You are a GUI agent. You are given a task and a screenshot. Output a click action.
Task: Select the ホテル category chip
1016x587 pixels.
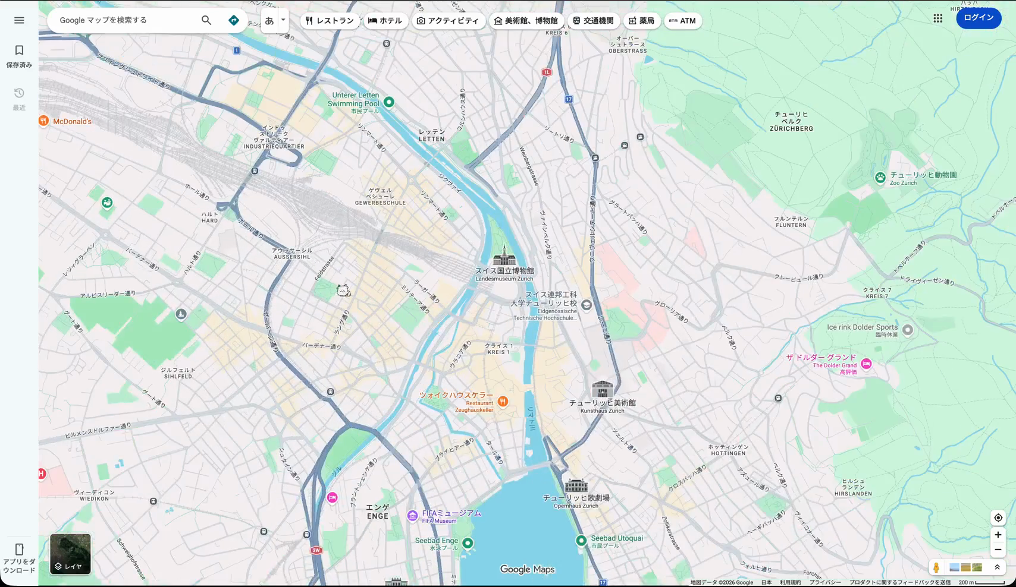pyautogui.click(x=385, y=21)
